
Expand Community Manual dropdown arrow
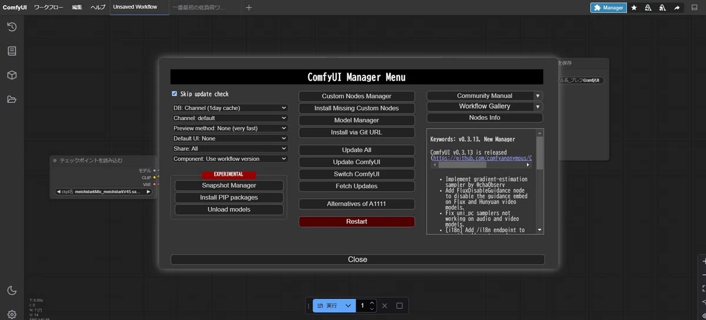(x=537, y=96)
